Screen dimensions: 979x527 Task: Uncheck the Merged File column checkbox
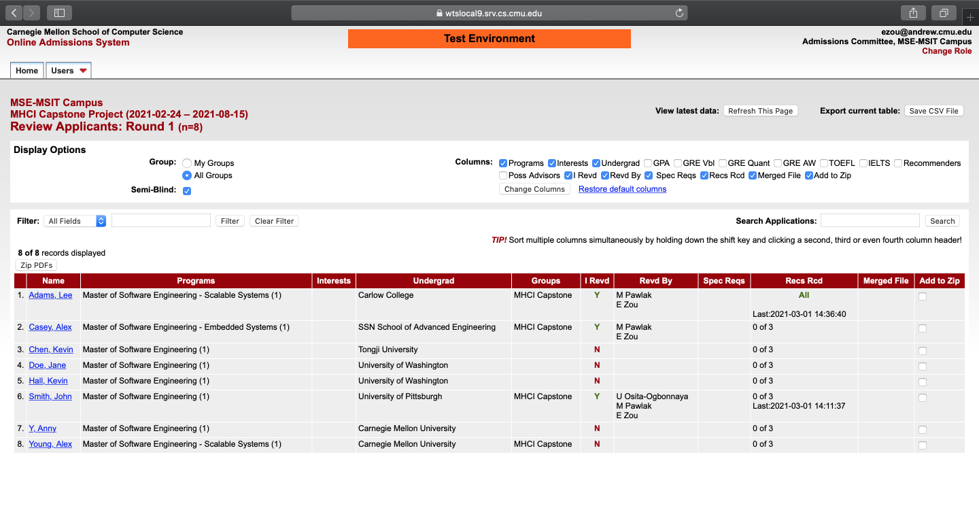pyautogui.click(x=753, y=175)
